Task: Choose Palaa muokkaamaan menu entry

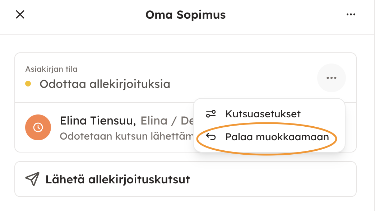Action: (x=277, y=137)
